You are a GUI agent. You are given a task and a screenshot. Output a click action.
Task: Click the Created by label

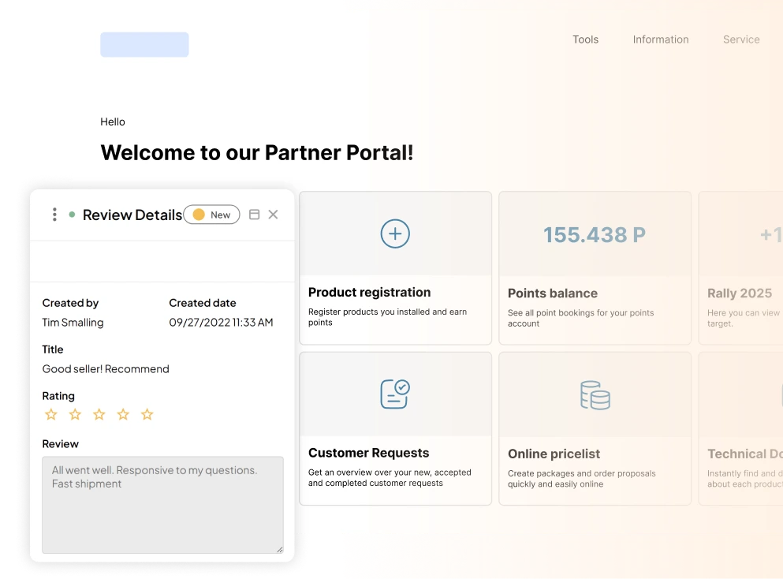pos(70,303)
